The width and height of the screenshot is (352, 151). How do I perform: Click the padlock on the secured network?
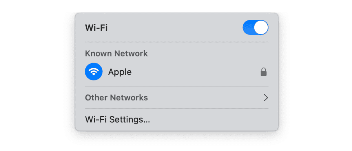(x=263, y=72)
